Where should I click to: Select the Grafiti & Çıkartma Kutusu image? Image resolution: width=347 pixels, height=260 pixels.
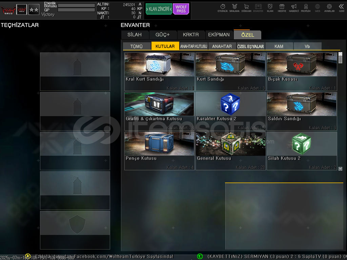[x=159, y=104]
